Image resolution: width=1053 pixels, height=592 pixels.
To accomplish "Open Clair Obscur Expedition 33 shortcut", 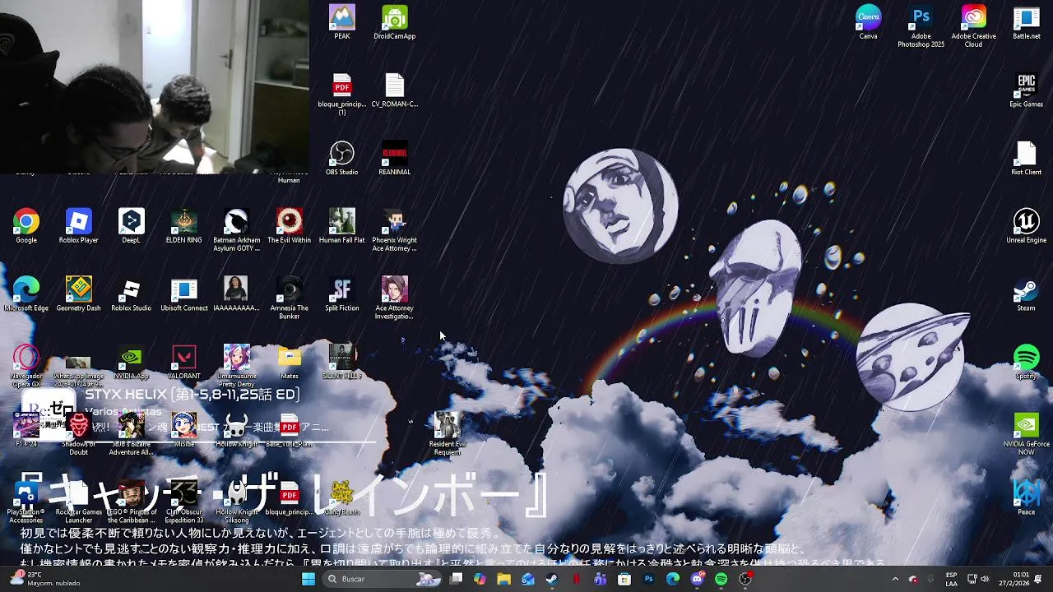I will coord(184,502).
